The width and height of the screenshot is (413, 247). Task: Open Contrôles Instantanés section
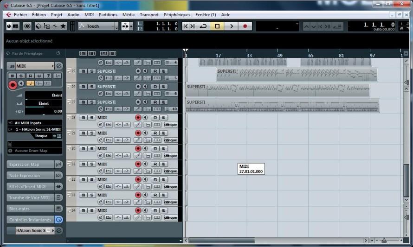pos(31,220)
